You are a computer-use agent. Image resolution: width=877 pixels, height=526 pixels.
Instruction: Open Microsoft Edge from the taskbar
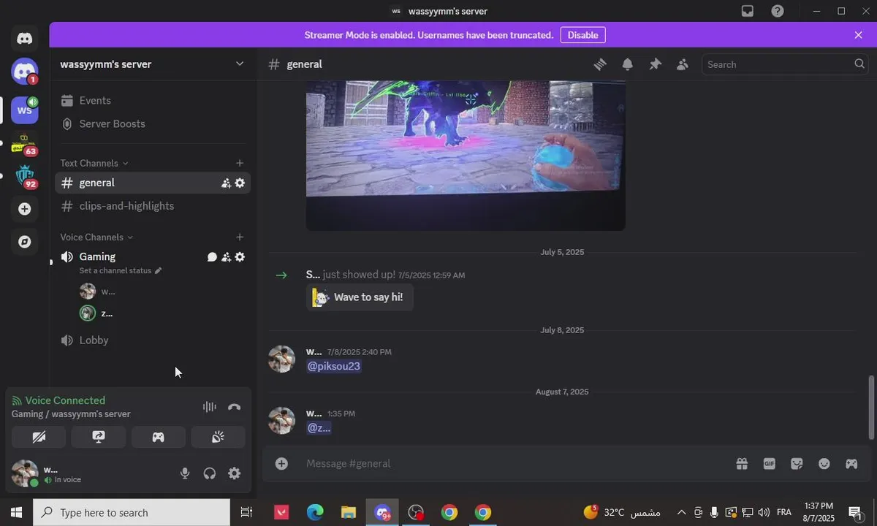coord(315,513)
